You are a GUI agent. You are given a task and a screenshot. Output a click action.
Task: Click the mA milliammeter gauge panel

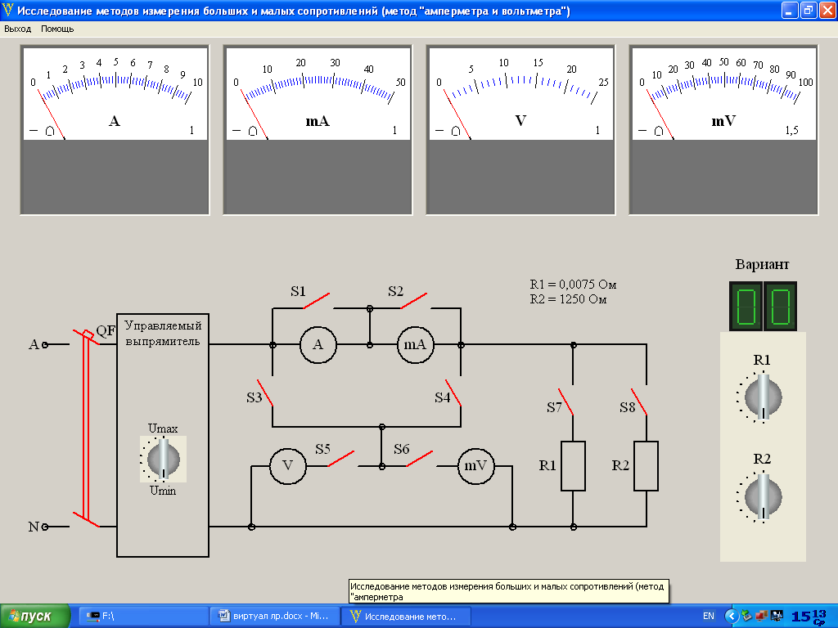pos(318,130)
